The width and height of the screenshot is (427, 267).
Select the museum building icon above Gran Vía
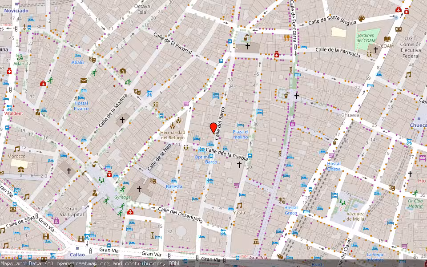click(x=256, y=241)
